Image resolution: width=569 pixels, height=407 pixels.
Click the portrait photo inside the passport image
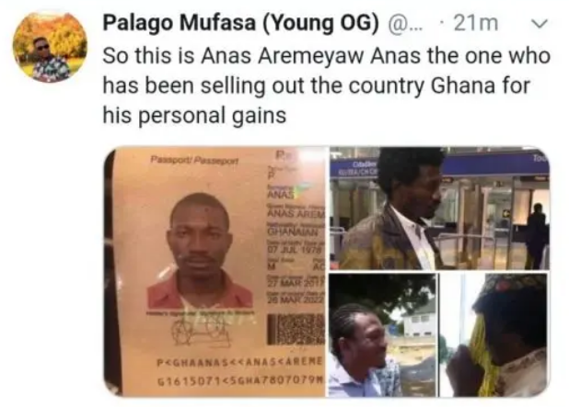click(x=200, y=251)
